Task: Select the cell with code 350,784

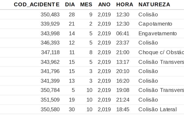Action: pos(50,90)
